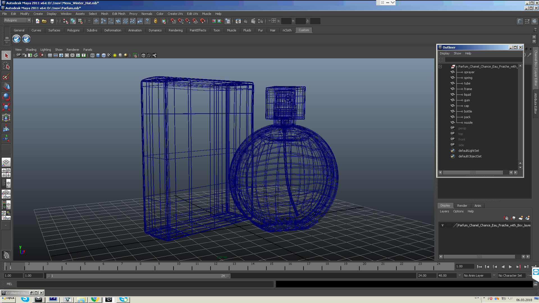
Task: Open the No Anim Layer dropdown arrow
Action: (460, 276)
